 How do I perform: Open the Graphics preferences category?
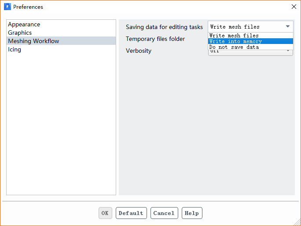(x=20, y=33)
